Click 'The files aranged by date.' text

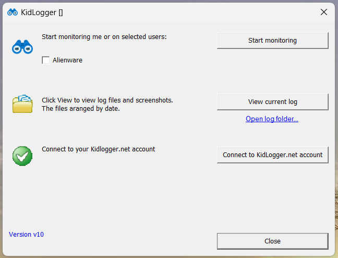(81, 109)
